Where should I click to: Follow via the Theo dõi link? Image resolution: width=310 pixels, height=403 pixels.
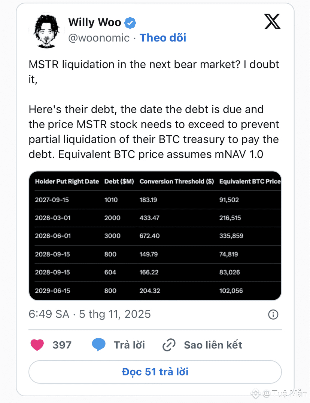[163, 38]
